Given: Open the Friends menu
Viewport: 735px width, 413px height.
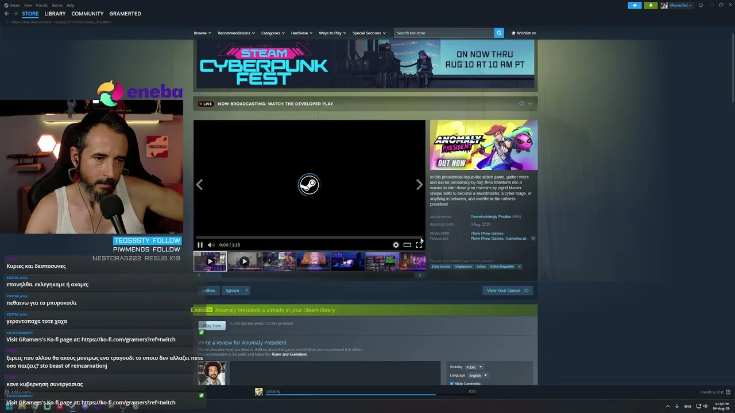Looking at the screenshot, I should pyautogui.click(x=42, y=5).
